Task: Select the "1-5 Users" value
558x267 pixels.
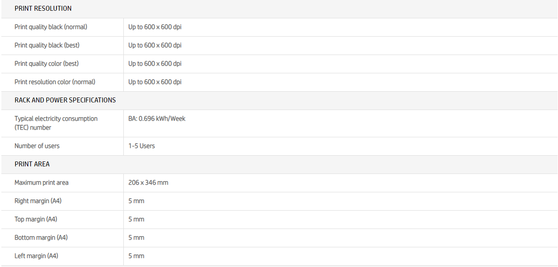Action: tap(141, 146)
